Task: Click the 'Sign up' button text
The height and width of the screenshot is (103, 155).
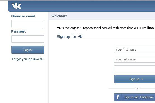Action: coord(134,79)
